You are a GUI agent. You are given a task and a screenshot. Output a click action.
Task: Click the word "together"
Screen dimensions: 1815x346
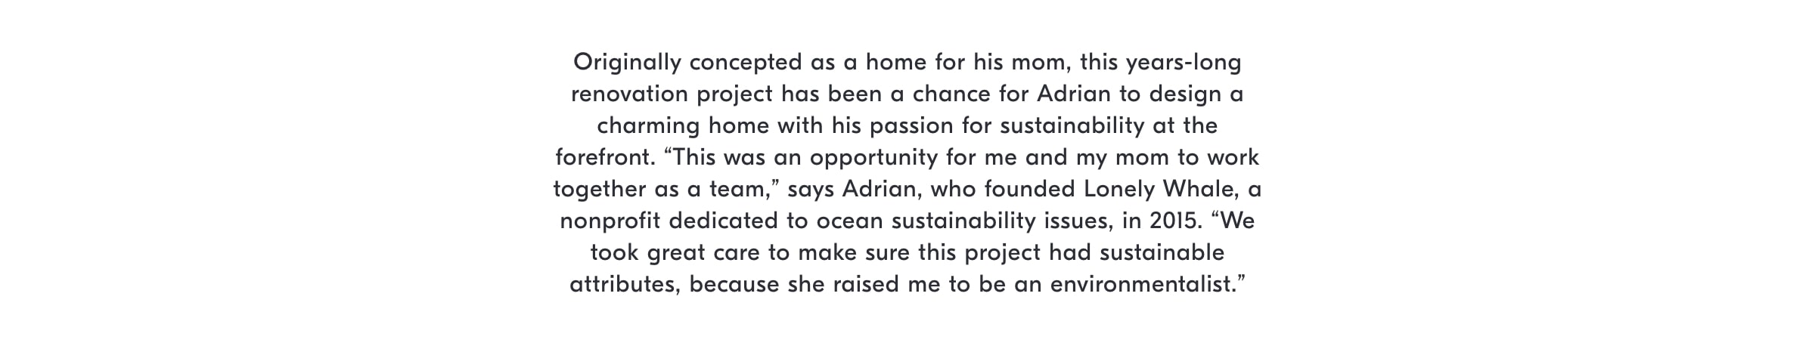[600, 190]
